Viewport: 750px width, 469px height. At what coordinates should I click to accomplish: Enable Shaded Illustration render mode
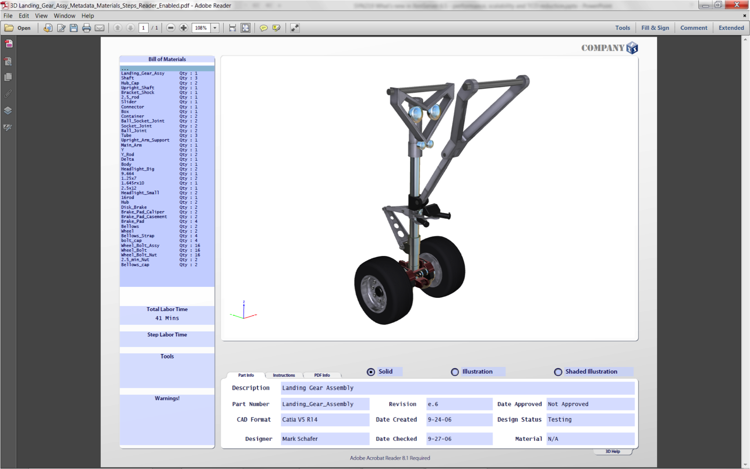558,372
